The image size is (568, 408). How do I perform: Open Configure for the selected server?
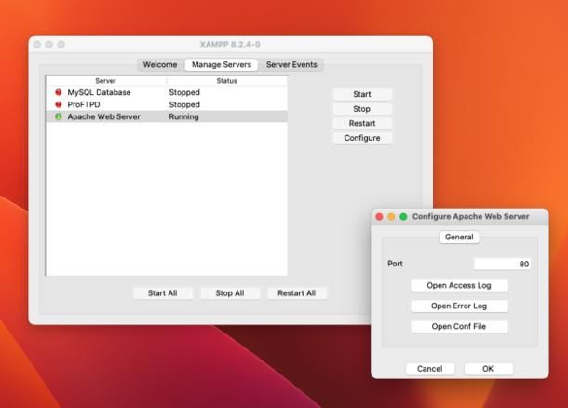[x=362, y=138]
